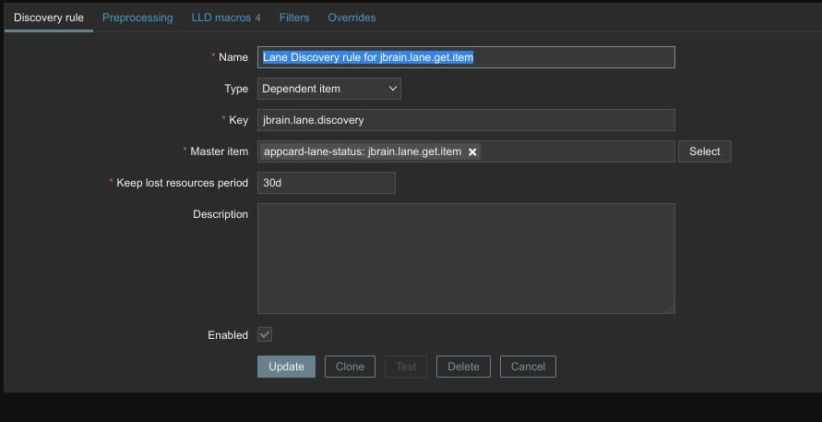Image resolution: width=822 pixels, height=422 pixels.
Task: Click the disabled Test button
Action: tap(406, 367)
